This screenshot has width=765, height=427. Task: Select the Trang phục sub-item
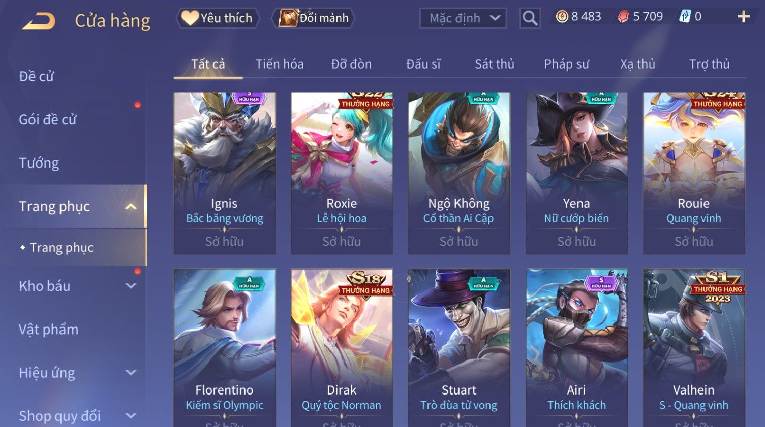(62, 247)
